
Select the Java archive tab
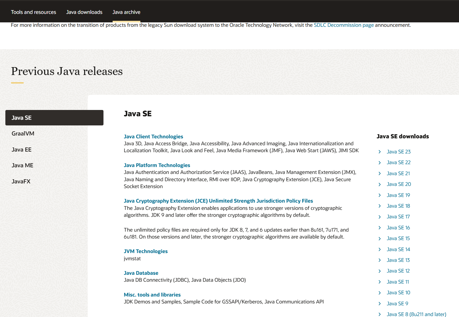(x=126, y=12)
